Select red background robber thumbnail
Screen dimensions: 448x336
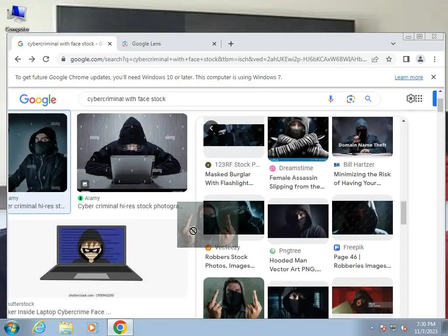click(362, 300)
